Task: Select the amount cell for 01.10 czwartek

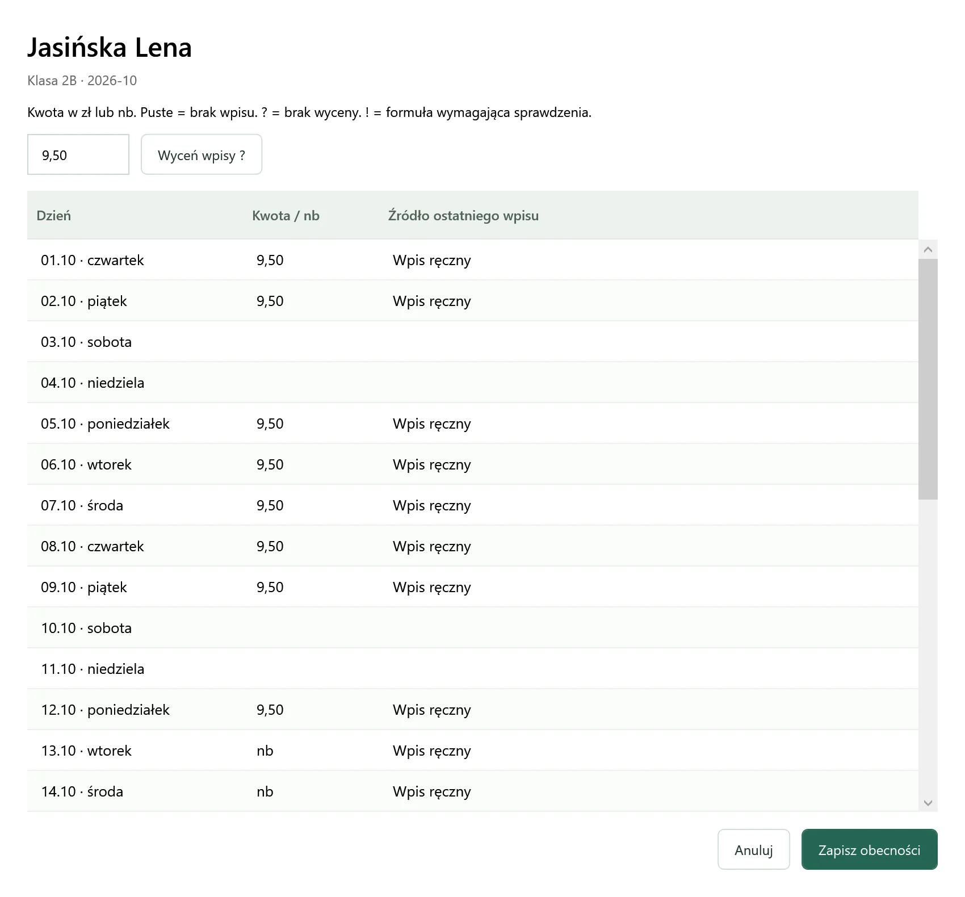Action: (x=311, y=260)
